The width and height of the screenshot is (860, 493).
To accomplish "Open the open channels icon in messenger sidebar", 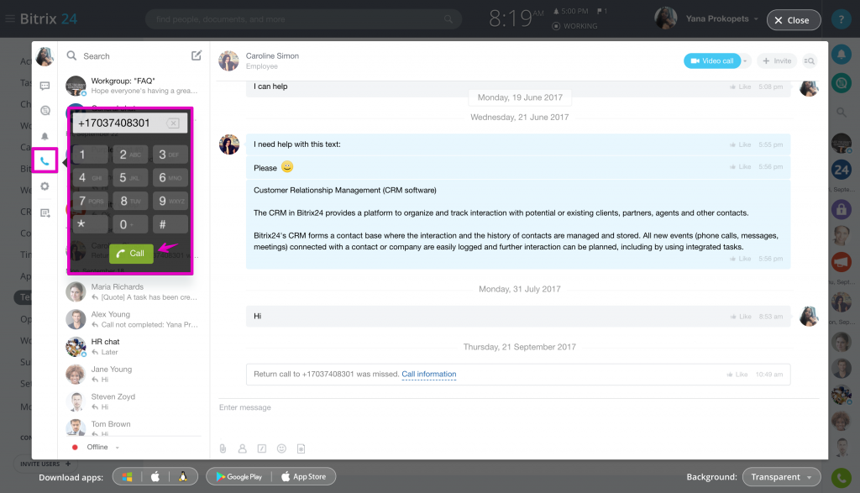I will click(45, 111).
